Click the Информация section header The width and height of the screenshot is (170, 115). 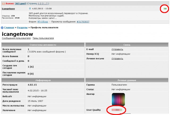(43, 80)
